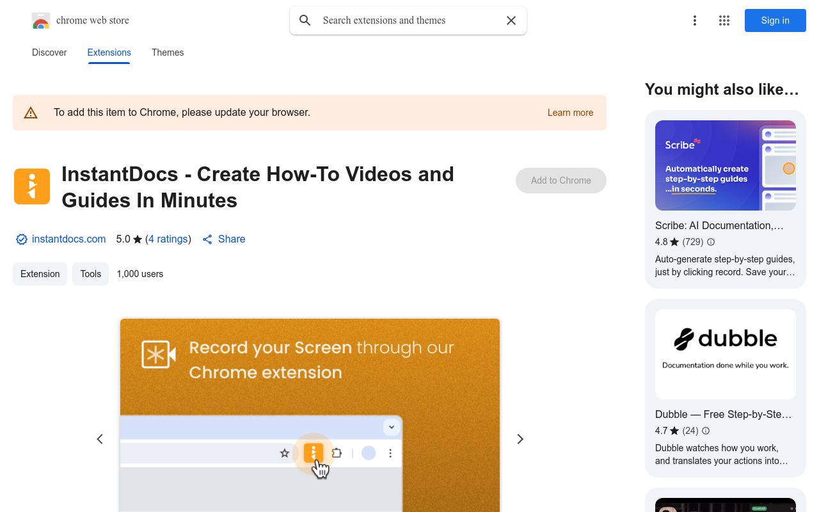Open the Learn more link
The height and width of the screenshot is (512, 819).
[570, 113]
